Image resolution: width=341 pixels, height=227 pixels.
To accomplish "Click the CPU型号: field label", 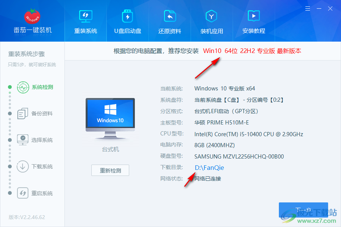I will (172, 134).
